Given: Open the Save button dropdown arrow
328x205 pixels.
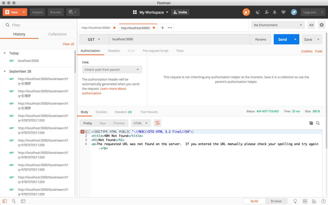Looking at the screenshot, I should pyautogui.click(x=318, y=39).
